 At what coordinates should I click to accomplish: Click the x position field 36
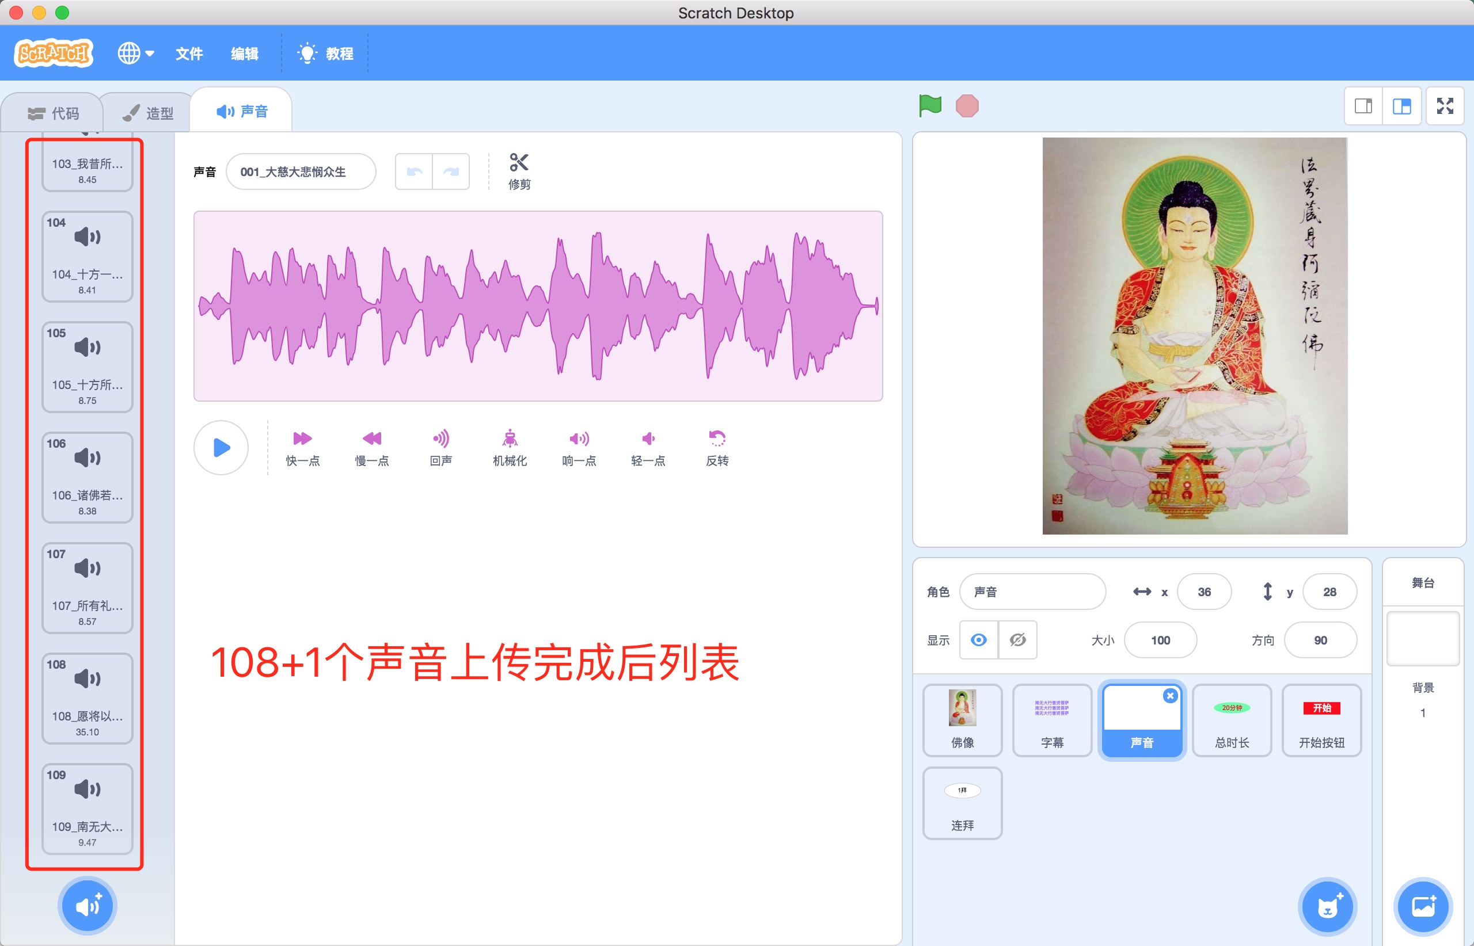point(1203,592)
